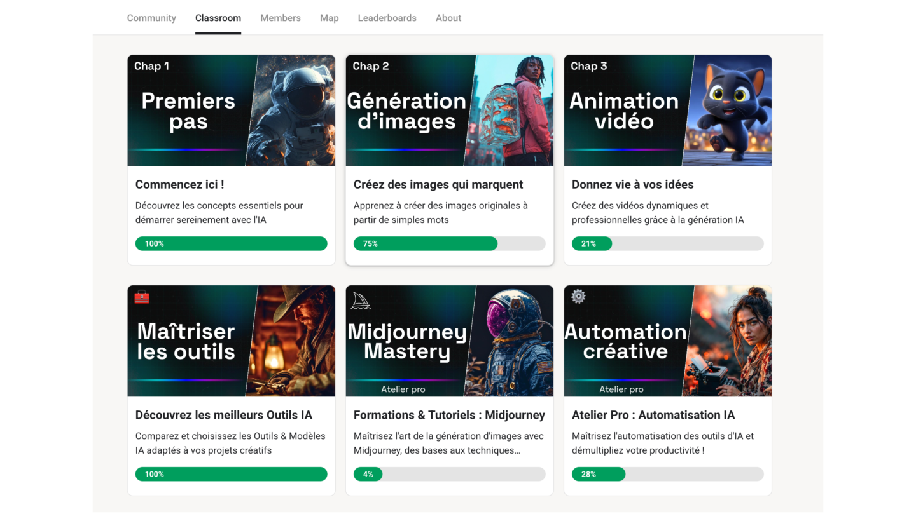The width and height of the screenshot is (916, 514).
Task: Open "Créez des images qui marquent" link
Action: pos(438,185)
